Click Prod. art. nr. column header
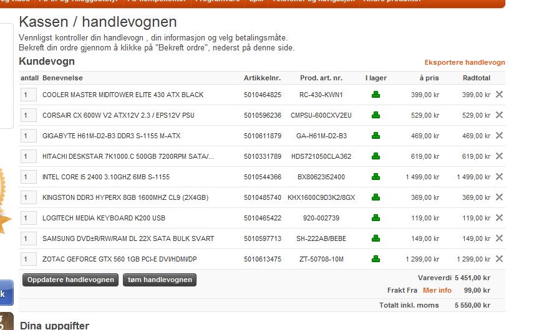This screenshot has height=330, width=534. (x=321, y=78)
